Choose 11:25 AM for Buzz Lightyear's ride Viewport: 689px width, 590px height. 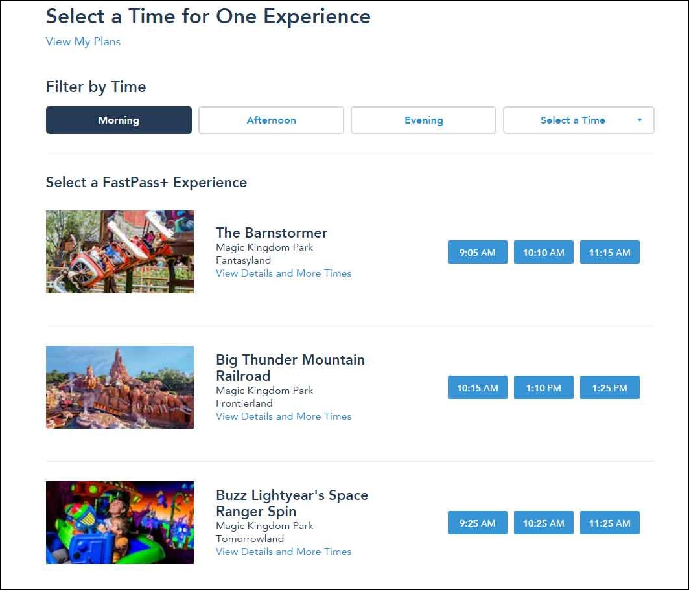[x=609, y=523]
